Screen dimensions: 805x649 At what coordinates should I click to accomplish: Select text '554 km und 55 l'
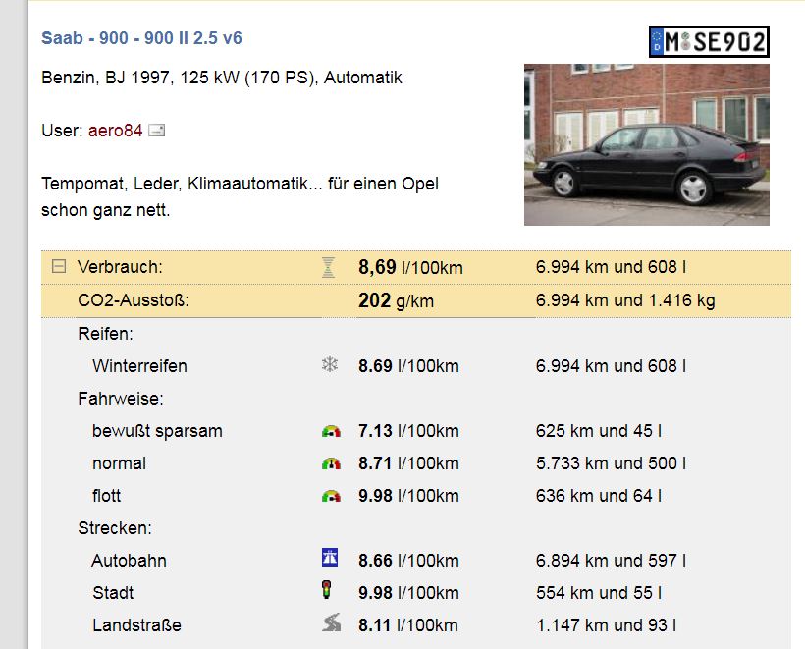[x=599, y=592]
